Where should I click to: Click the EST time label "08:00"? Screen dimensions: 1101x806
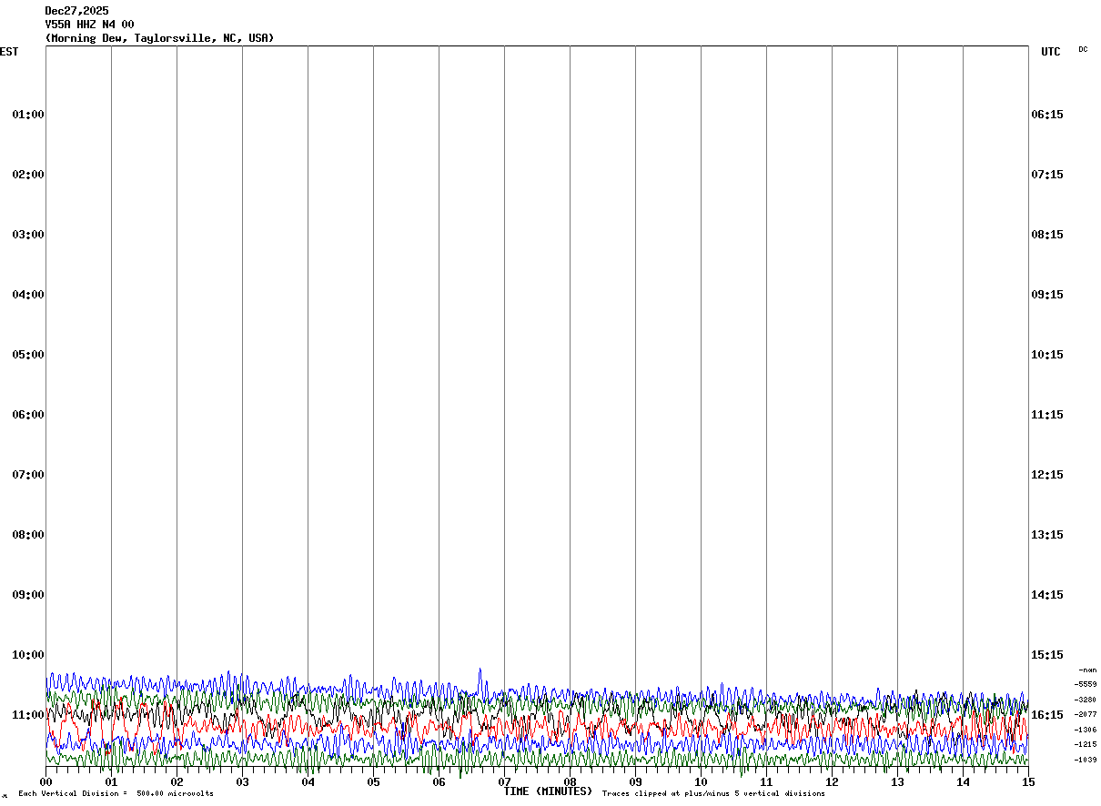28,535
